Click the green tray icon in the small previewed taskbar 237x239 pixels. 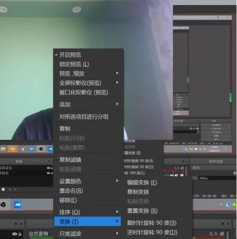point(191,149)
